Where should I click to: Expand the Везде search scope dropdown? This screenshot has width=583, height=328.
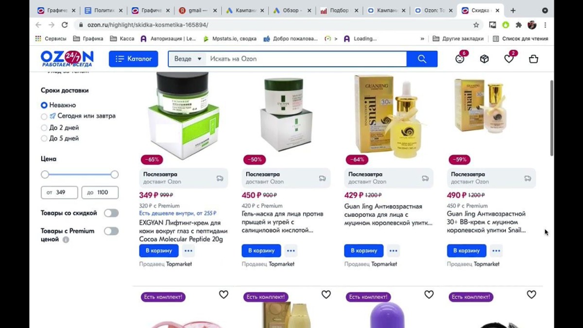coord(188,59)
